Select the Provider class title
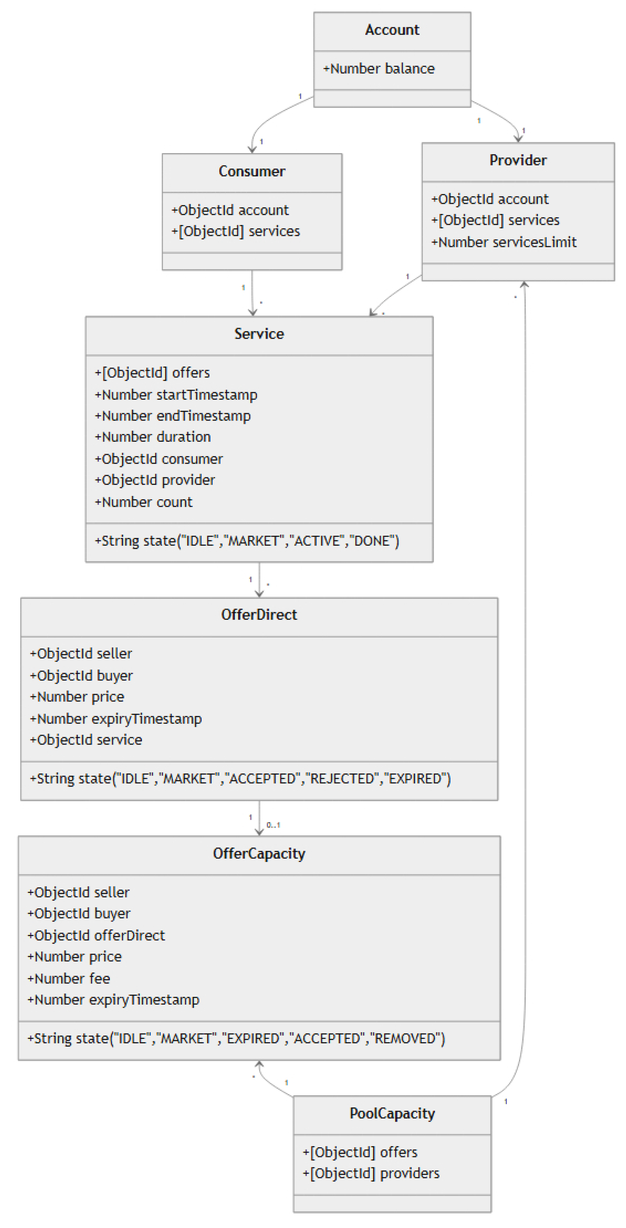 (x=518, y=161)
